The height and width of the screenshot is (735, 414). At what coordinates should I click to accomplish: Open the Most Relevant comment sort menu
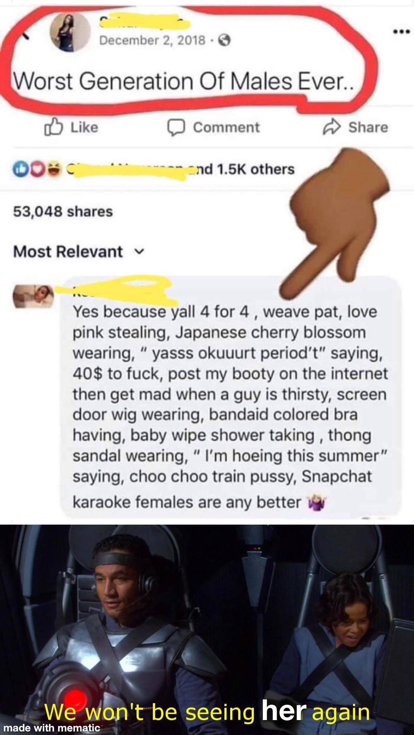(x=79, y=251)
